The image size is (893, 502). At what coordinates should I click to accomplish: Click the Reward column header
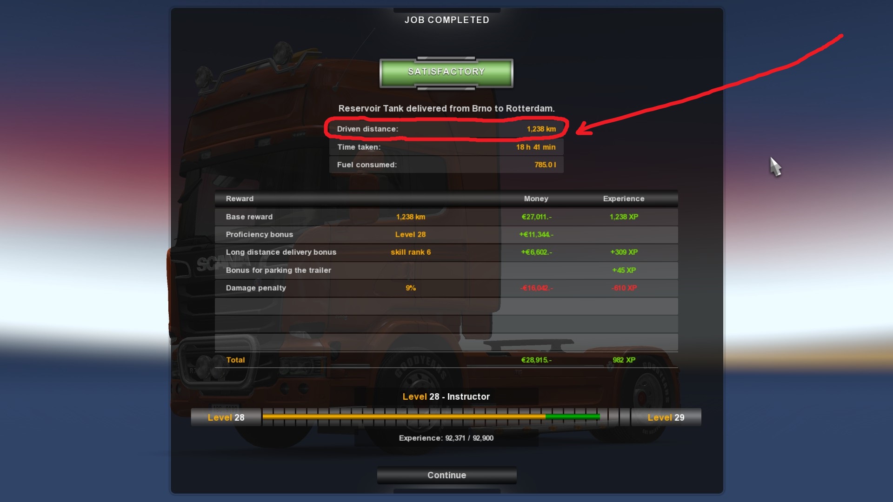click(x=240, y=198)
